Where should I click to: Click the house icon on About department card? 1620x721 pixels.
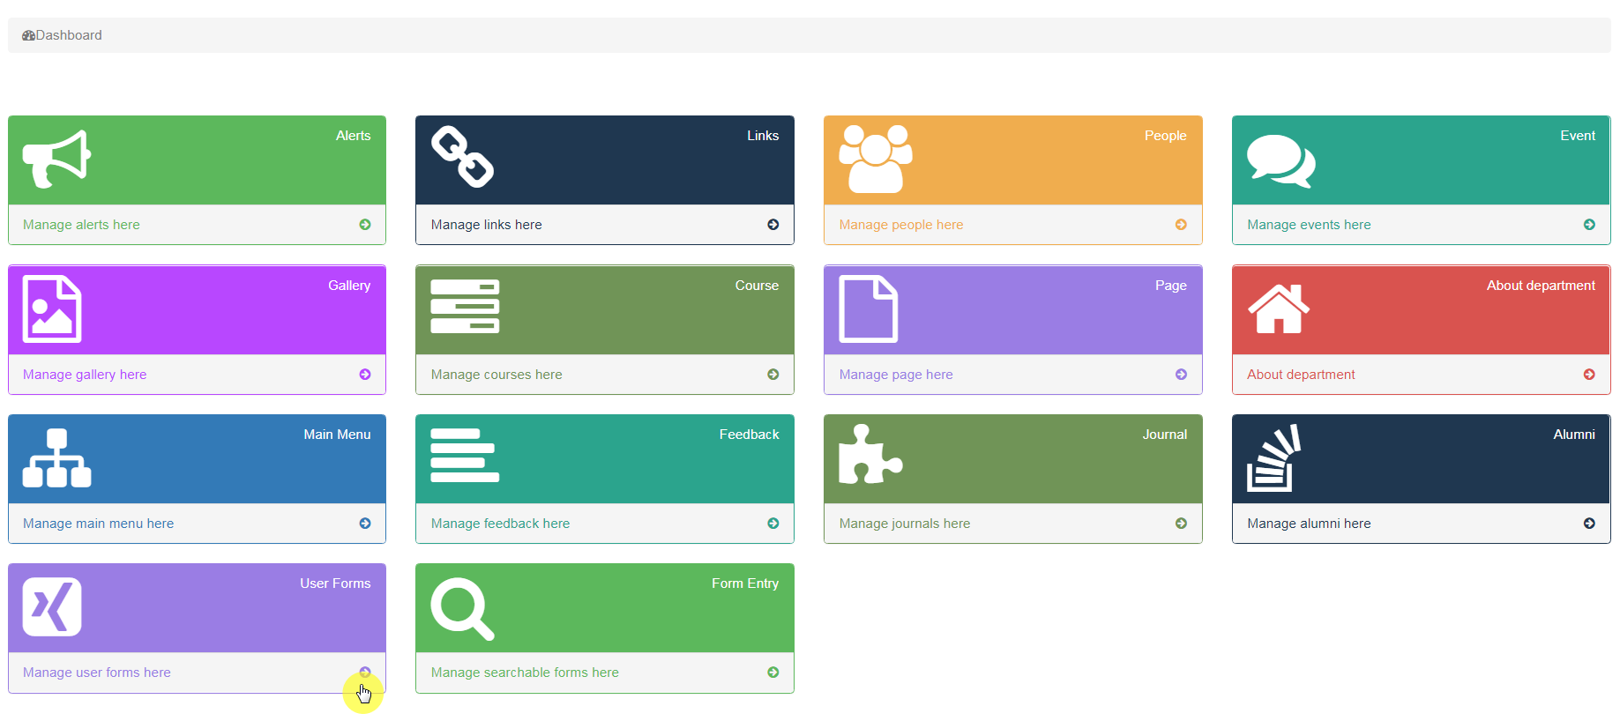(1278, 308)
